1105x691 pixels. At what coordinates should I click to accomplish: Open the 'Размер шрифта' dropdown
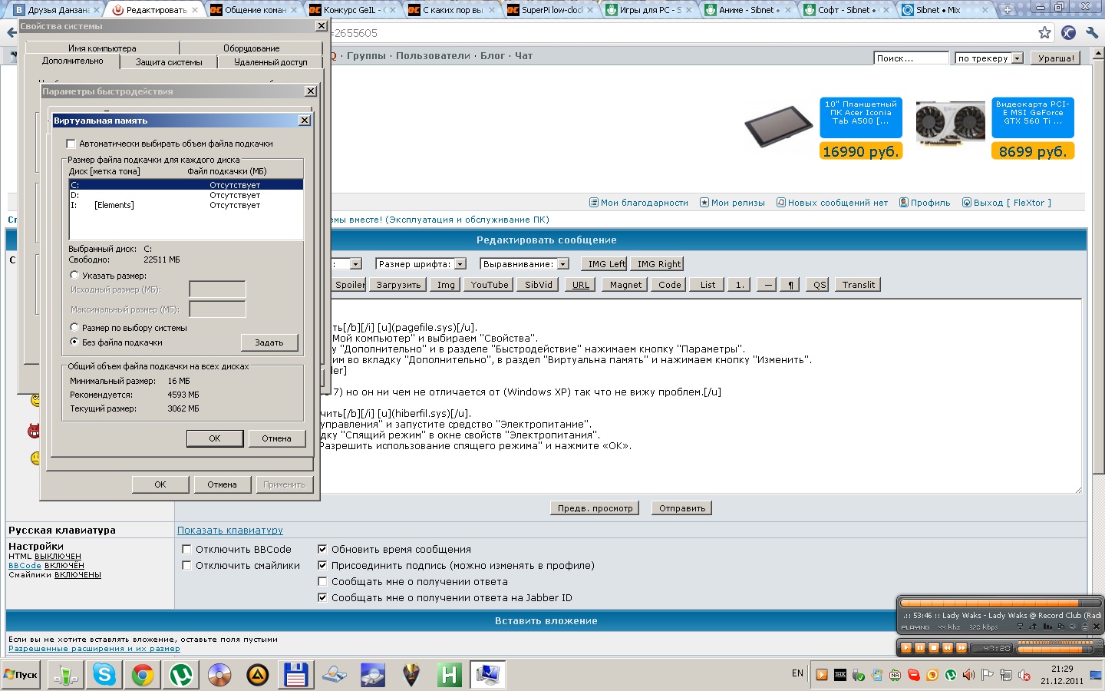(460, 263)
